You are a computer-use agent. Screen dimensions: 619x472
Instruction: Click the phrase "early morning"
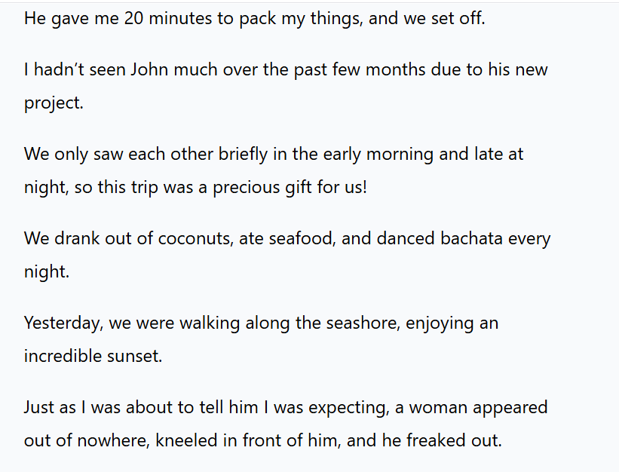(x=378, y=155)
